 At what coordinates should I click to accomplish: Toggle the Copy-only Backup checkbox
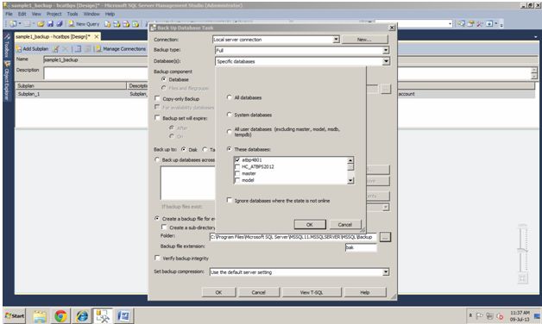(157, 98)
